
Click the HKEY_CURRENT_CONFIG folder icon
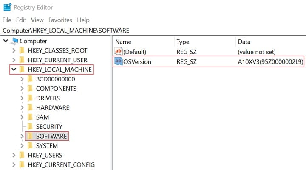[x=22, y=165]
